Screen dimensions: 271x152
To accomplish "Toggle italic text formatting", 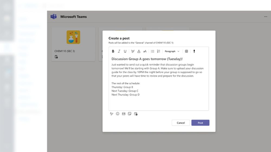I will [119, 51].
